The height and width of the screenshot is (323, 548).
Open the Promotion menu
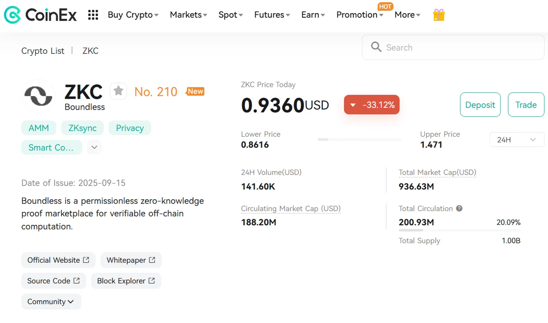(x=360, y=15)
